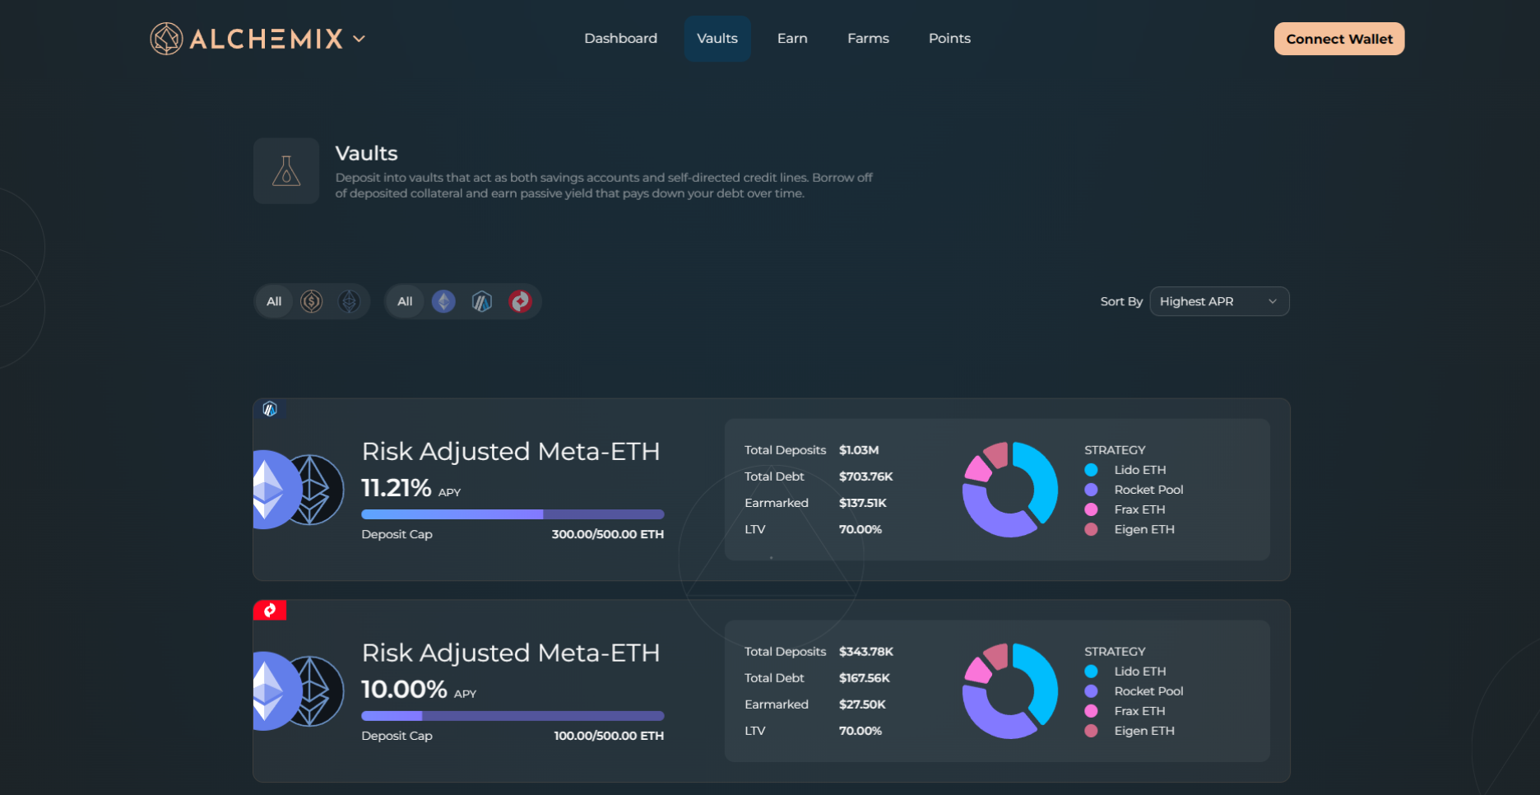Select the red Optimism chain filter icon
The width and height of the screenshot is (1540, 795).
coord(520,301)
